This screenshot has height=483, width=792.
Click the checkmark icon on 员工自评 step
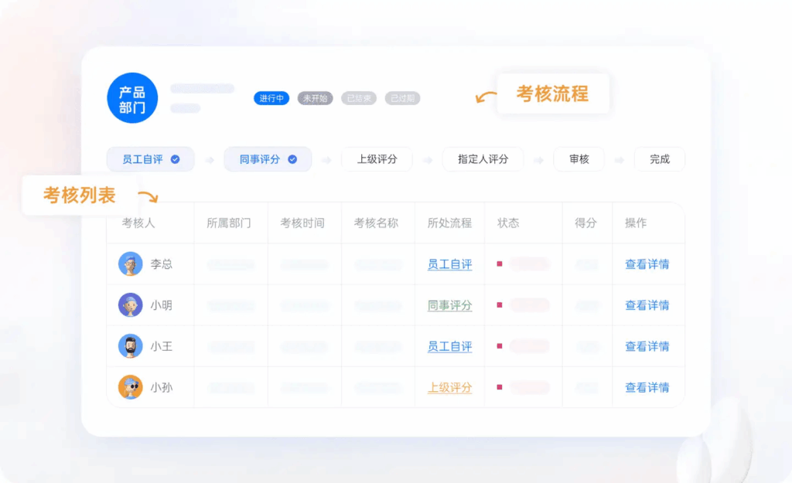(176, 159)
